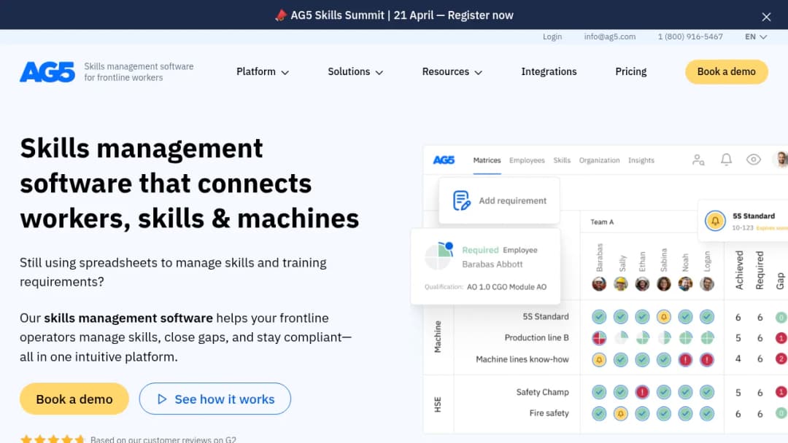Open the Employees tab in the app preview
Screen dimensions: 788x443
(527, 160)
